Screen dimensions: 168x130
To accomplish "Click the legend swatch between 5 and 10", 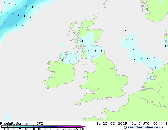I will tap(29, 127).
